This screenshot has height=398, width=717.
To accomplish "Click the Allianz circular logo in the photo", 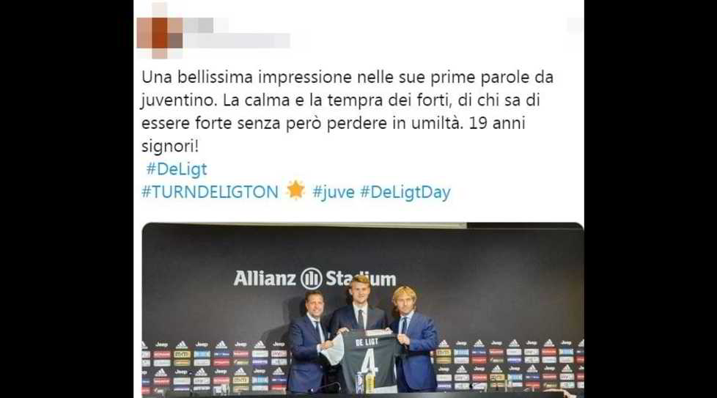I will (311, 279).
